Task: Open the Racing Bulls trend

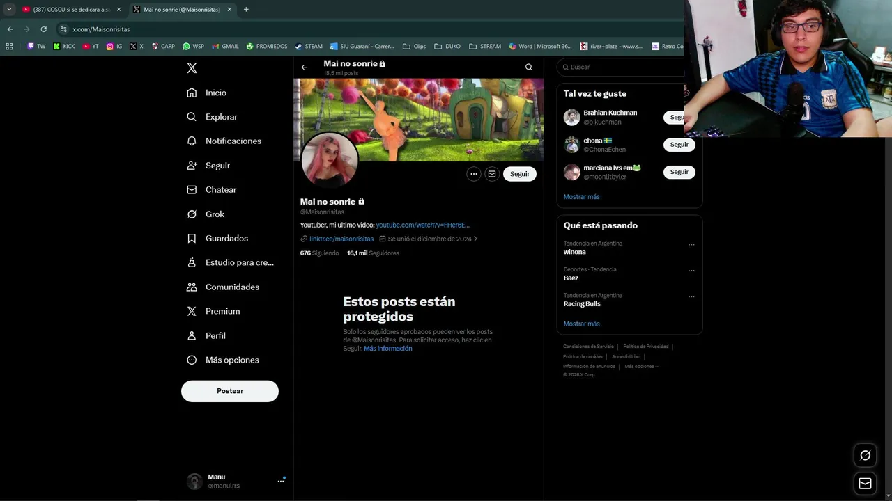Action: [x=582, y=304]
